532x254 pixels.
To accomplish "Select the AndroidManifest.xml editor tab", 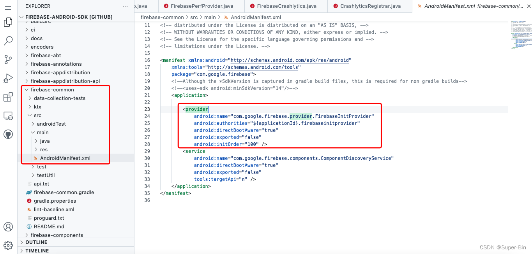I will [x=472, y=6].
